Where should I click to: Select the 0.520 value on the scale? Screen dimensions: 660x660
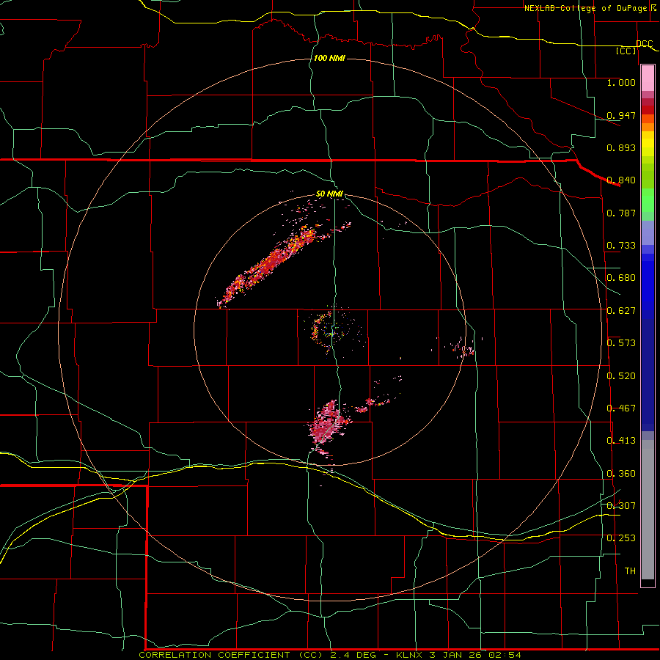(x=621, y=376)
